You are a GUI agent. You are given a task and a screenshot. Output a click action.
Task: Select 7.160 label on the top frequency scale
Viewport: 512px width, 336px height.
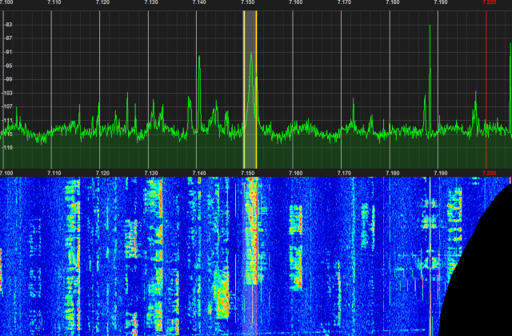tap(296, 3)
